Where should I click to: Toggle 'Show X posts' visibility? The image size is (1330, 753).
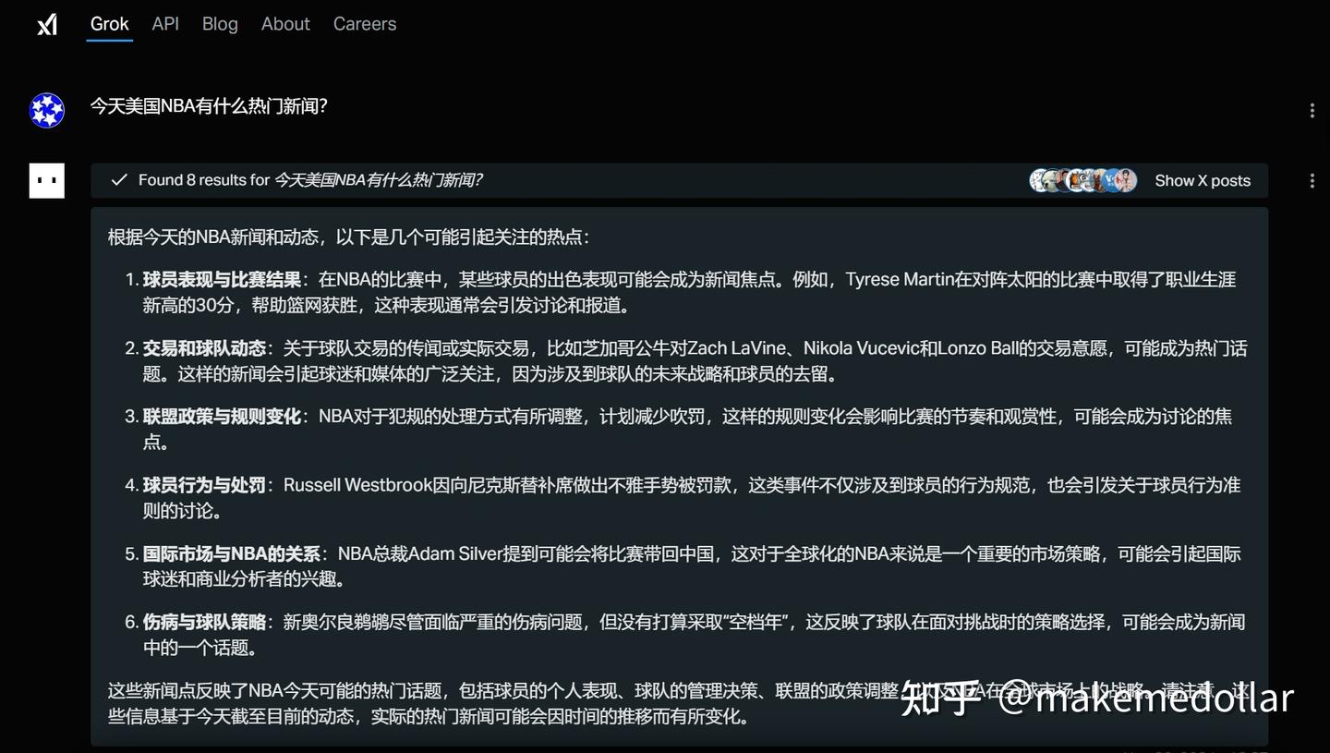pos(1203,180)
